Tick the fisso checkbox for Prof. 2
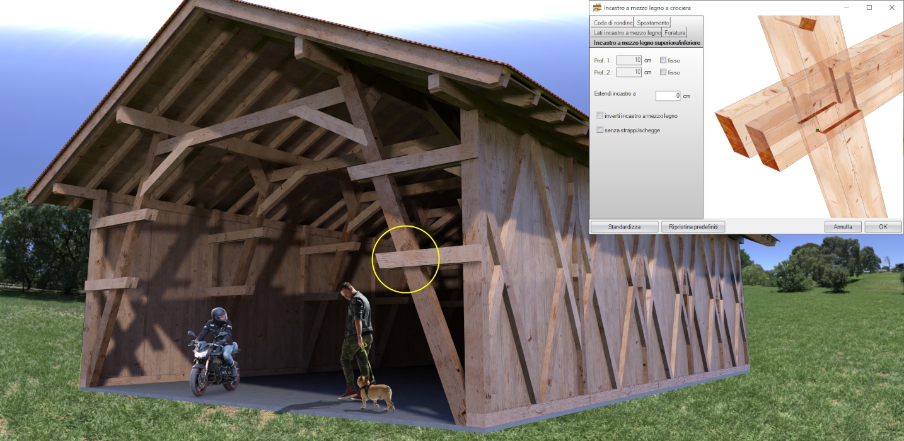The height and width of the screenshot is (441, 904). pyautogui.click(x=663, y=72)
